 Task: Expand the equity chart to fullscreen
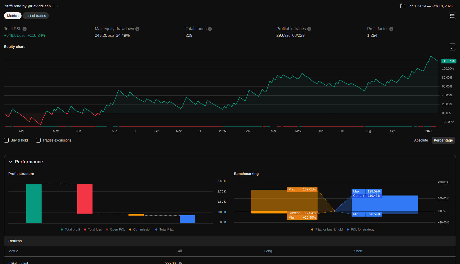click(452, 47)
